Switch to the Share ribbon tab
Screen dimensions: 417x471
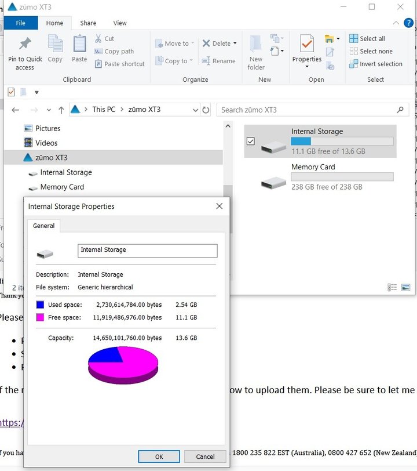tap(88, 23)
